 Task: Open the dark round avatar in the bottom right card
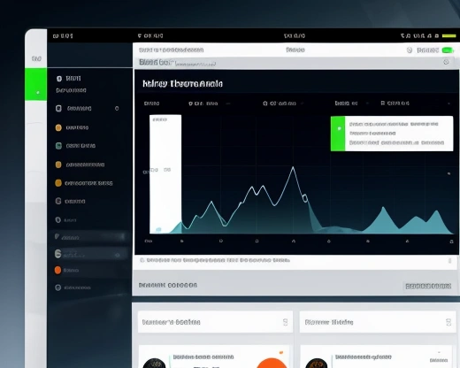317,364
